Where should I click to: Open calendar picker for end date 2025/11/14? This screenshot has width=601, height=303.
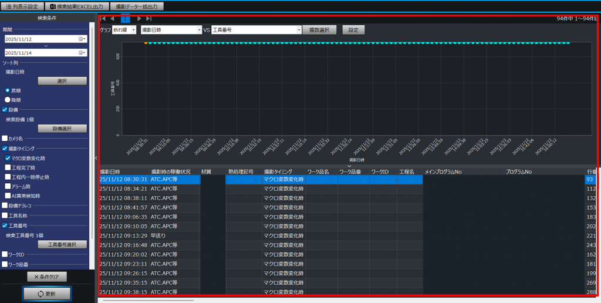point(82,52)
